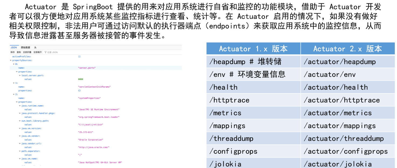This screenshot has width=397, height=168.
Task: Select the JSON tab
Action: coord(14,48)
